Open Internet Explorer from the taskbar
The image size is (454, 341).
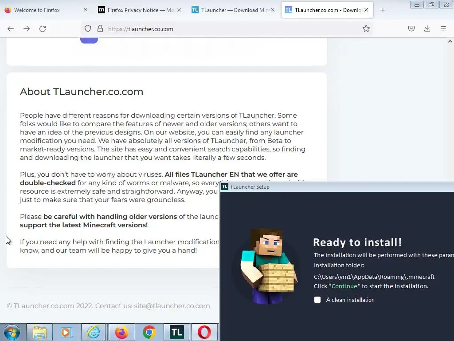point(93,332)
